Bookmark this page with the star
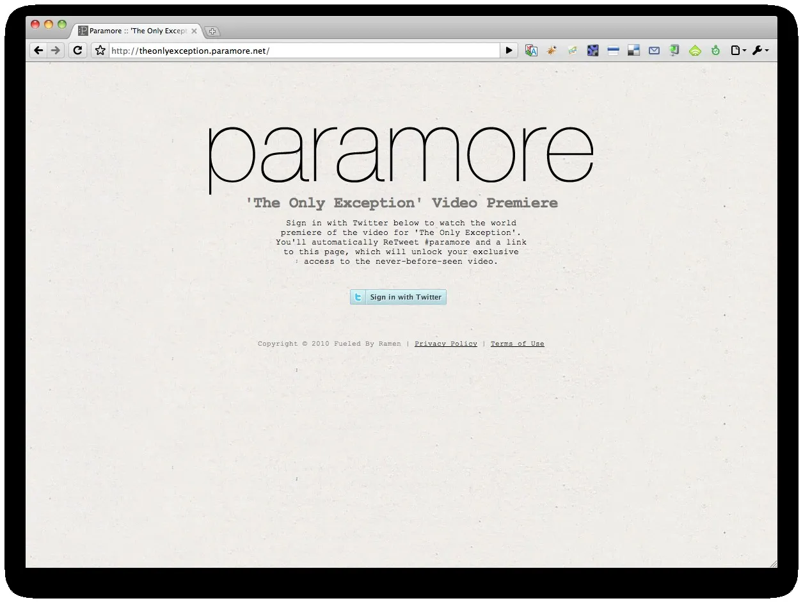 click(100, 50)
